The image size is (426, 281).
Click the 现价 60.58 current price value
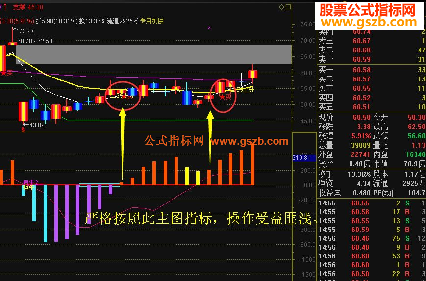click(362, 117)
